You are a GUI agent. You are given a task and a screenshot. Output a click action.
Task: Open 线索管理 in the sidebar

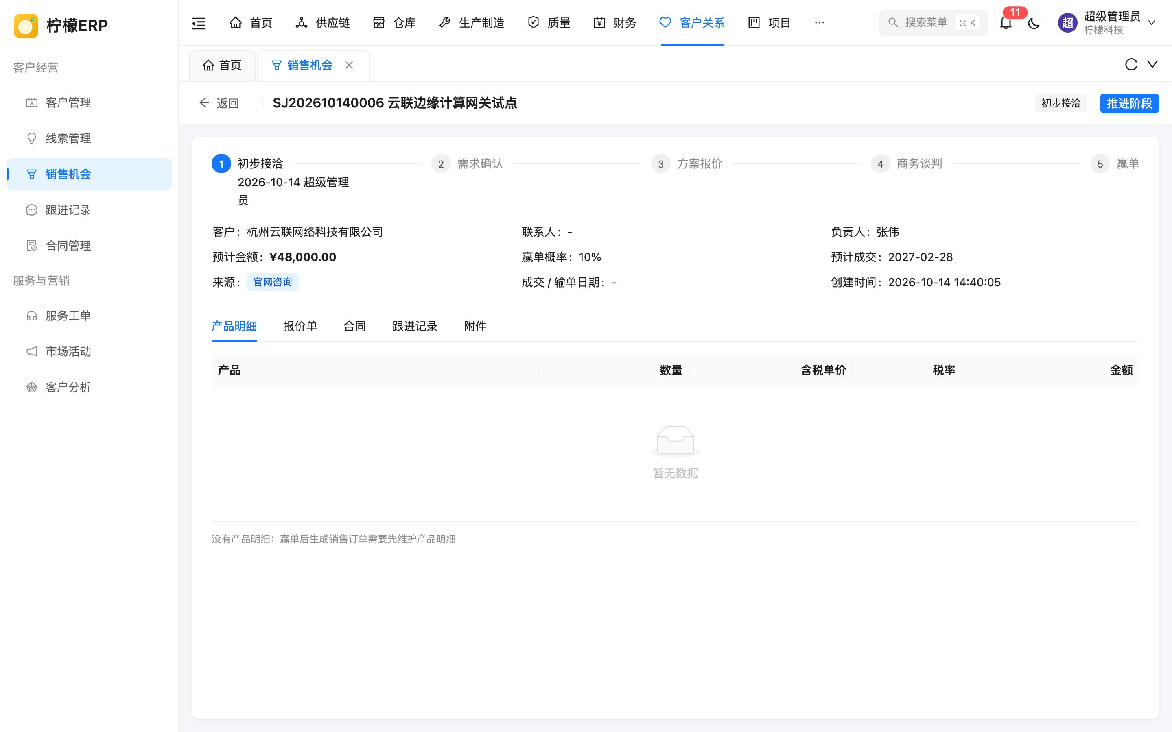coord(89,138)
